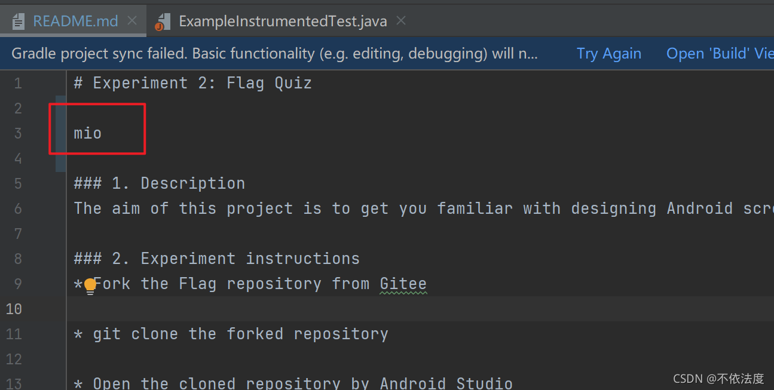This screenshot has height=390, width=774.
Task: Click empty highlighted line 10 in the editor
Action: (x=421, y=309)
